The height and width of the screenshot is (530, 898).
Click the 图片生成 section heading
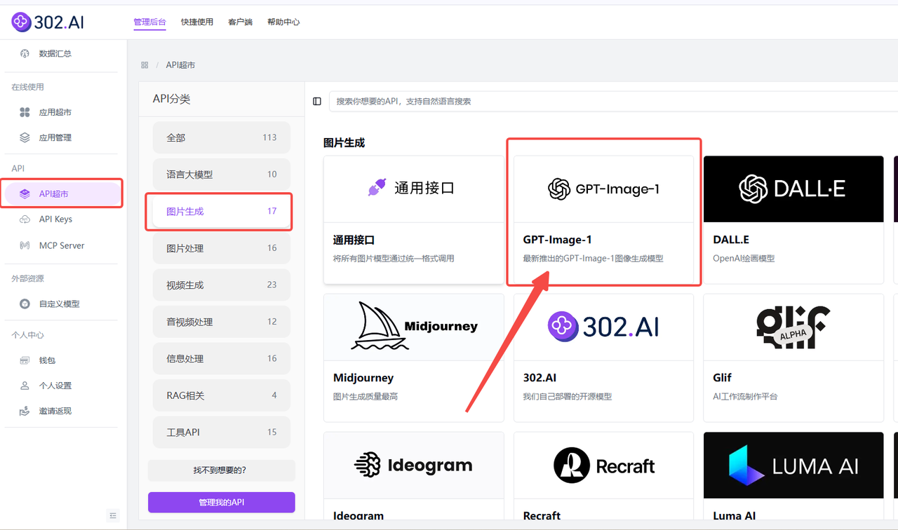[x=344, y=142]
